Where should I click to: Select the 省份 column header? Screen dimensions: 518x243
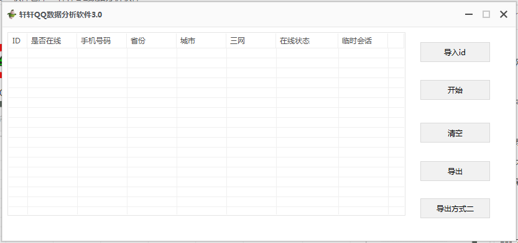152,41
